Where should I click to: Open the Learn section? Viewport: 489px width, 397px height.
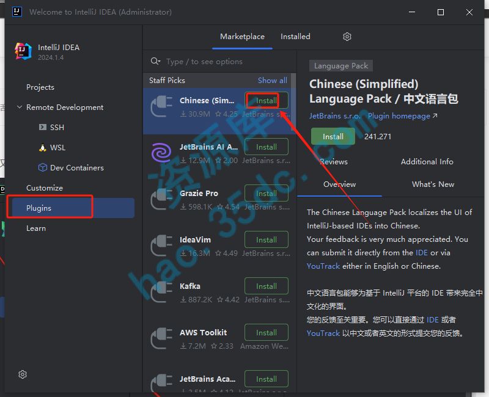36,228
